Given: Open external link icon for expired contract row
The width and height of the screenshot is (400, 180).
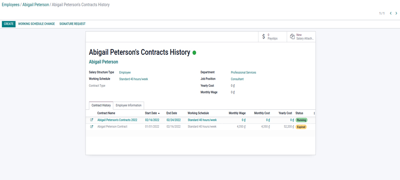Looking at the screenshot, I should 92,127.
